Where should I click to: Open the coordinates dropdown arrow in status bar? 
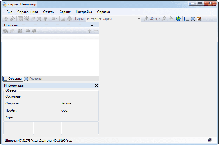point(84,140)
